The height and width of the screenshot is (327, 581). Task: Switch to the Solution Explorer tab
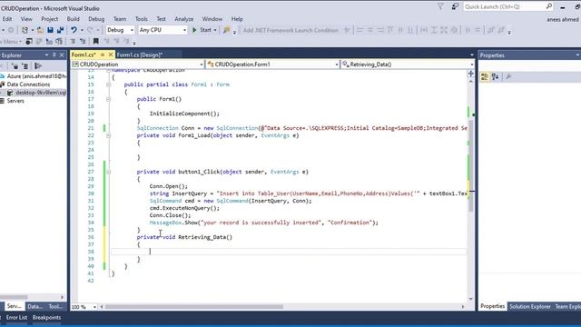click(x=530, y=307)
